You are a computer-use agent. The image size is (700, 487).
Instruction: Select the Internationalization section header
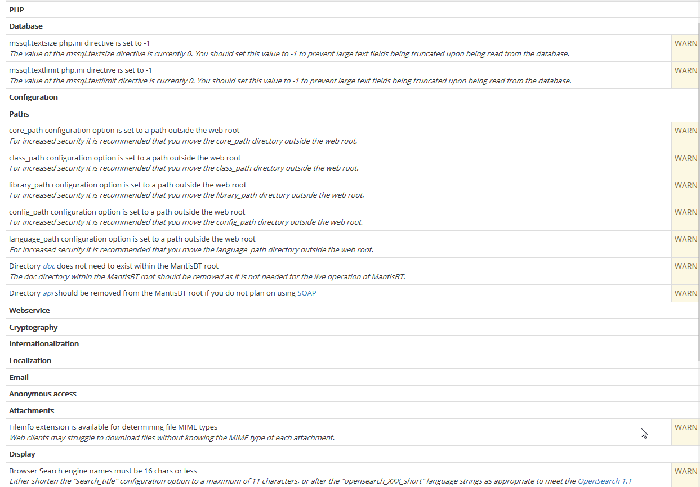coord(44,344)
